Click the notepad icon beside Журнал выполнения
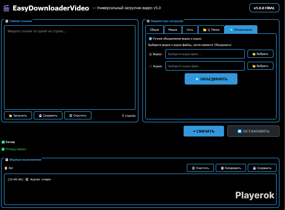Screen dimensions: 285x210 click(x=7, y=160)
